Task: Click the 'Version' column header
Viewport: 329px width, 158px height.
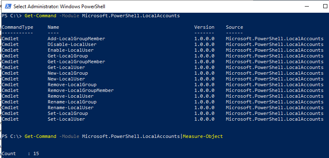Action: [204, 27]
